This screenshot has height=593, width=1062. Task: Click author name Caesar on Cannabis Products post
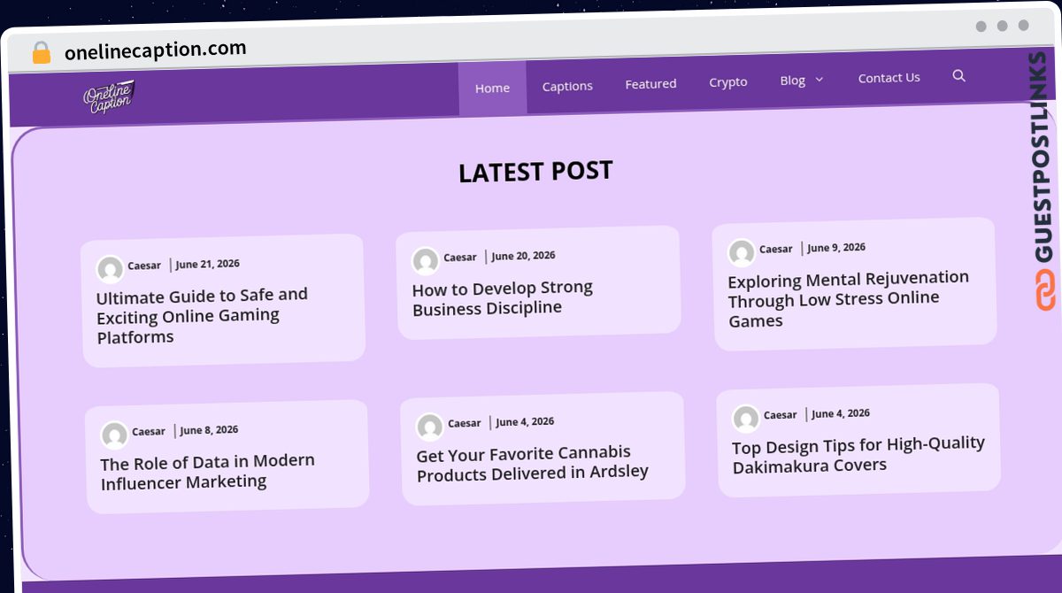tap(465, 424)
